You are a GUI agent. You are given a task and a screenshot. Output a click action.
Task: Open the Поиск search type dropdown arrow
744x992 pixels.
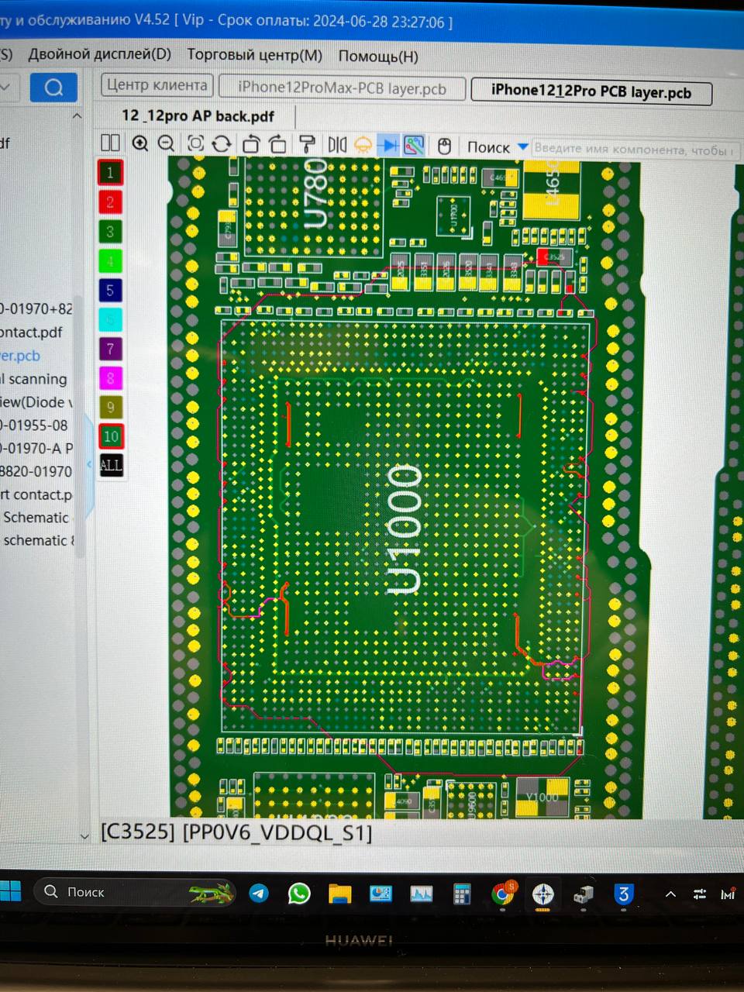522,147
